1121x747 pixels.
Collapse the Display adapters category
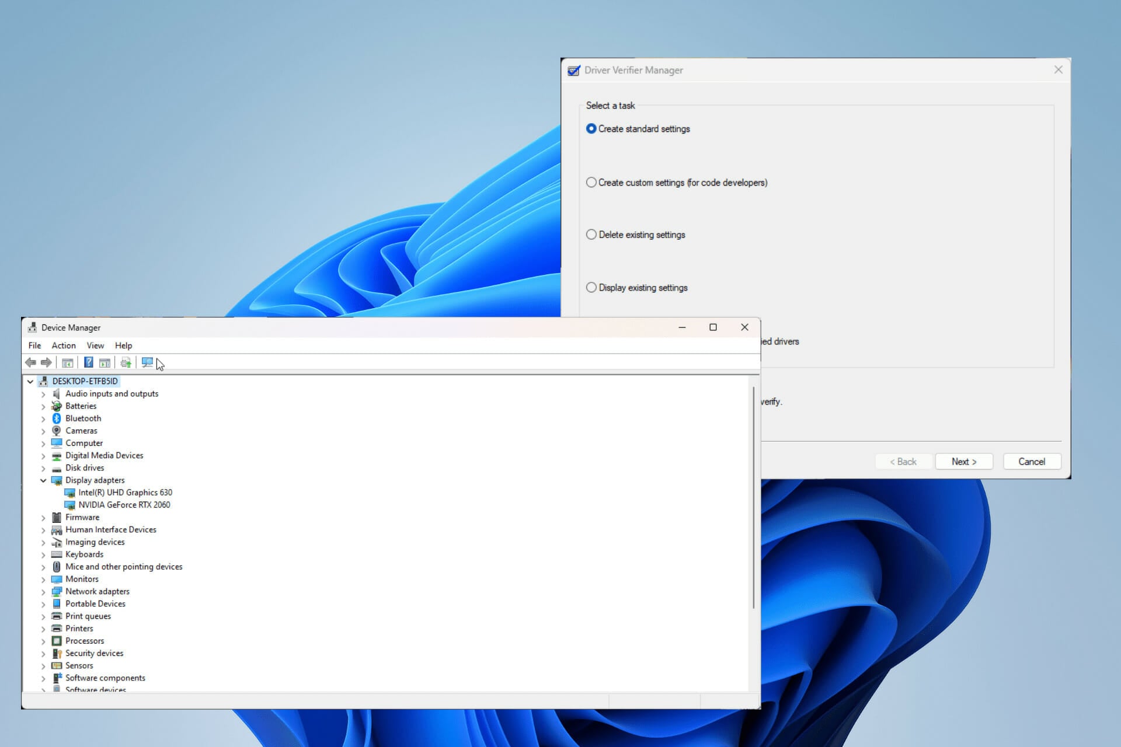point(43,480)
